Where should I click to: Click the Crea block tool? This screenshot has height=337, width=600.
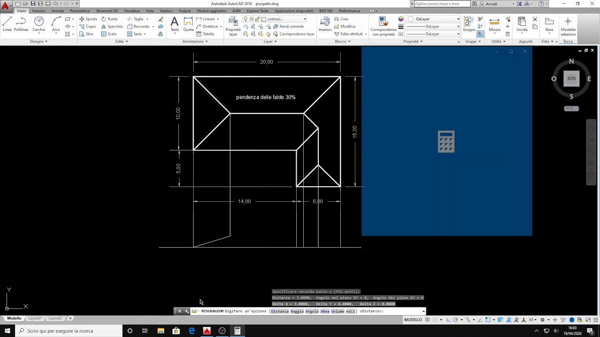(x=341, y=19)
